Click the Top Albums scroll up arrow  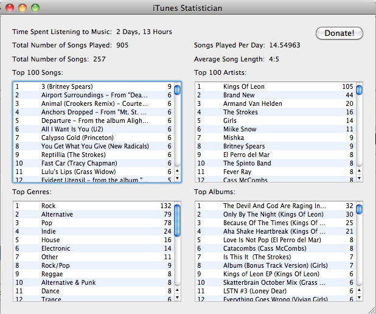click(x=359, y=290)
